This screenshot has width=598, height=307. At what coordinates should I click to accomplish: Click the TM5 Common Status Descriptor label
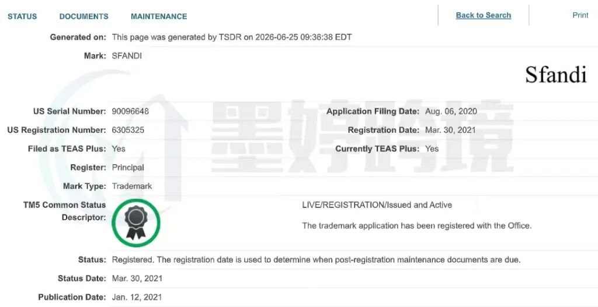(x=64, y=211)
